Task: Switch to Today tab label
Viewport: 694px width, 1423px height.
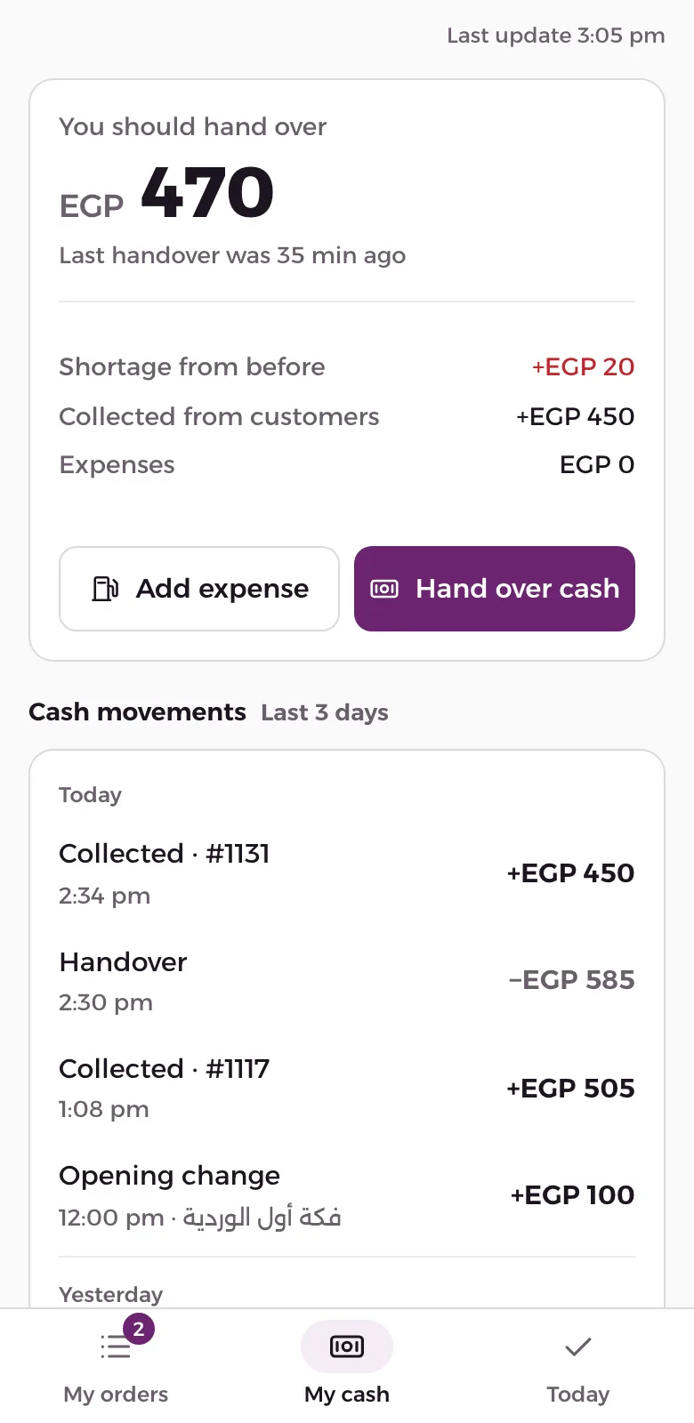Action: click(578, 1394)
